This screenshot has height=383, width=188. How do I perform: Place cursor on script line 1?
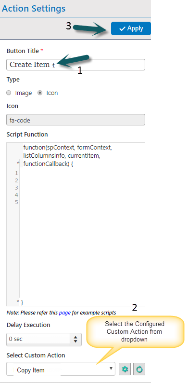pos(82,174)
